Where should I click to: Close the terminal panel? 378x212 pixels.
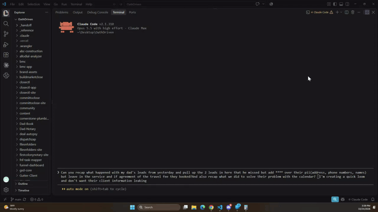[x=373, y=12]
